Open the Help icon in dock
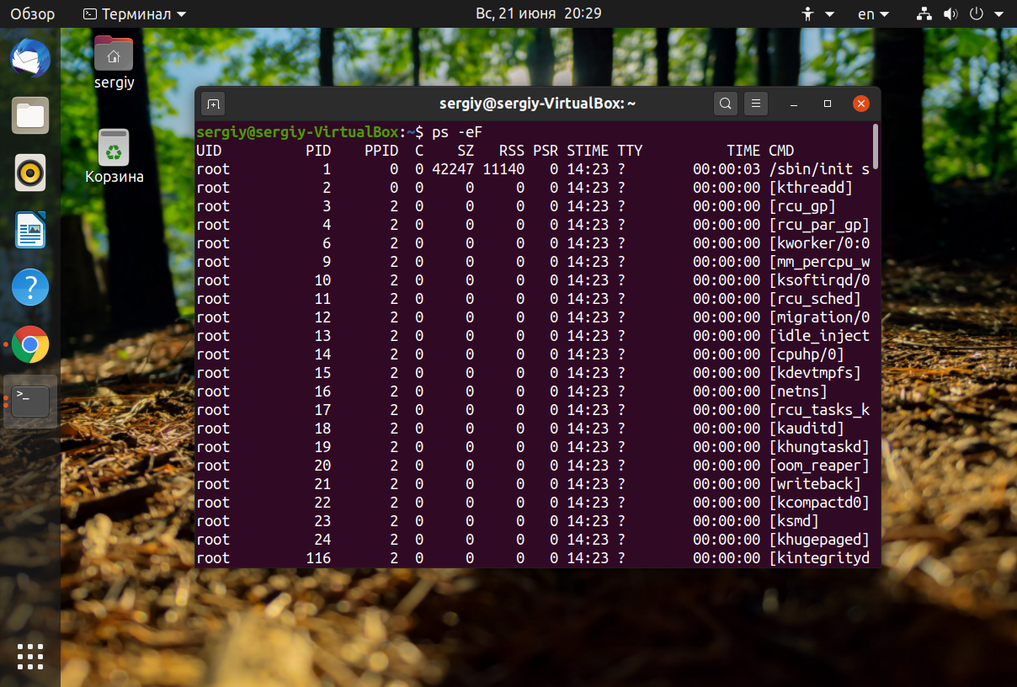1017x687 pixels. [x=30, y=287]
